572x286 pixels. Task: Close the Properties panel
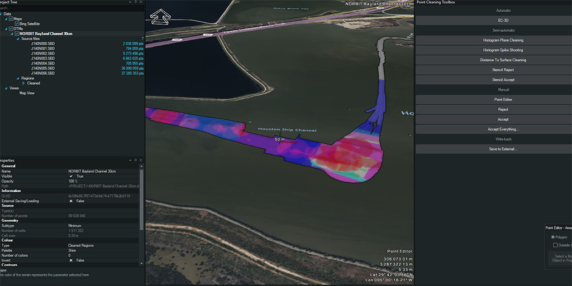(x=141, y=160)
